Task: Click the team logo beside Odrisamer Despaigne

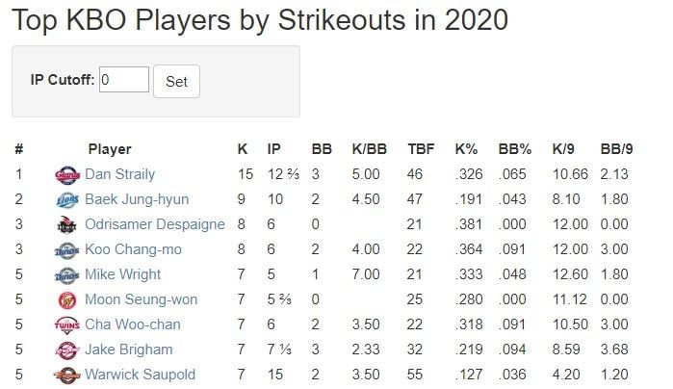Action: (68, 225)
